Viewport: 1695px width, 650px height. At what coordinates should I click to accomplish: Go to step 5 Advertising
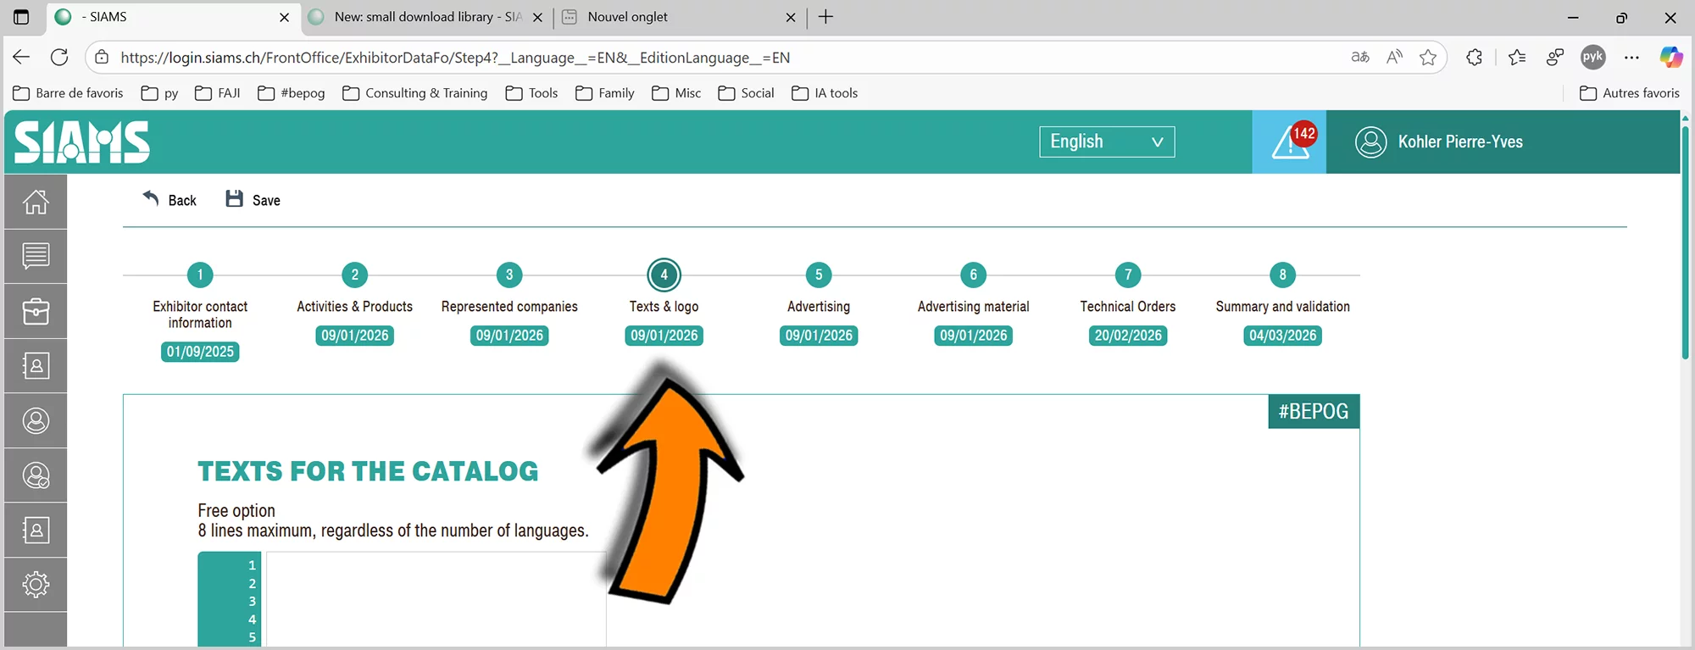tap(818, 275)
